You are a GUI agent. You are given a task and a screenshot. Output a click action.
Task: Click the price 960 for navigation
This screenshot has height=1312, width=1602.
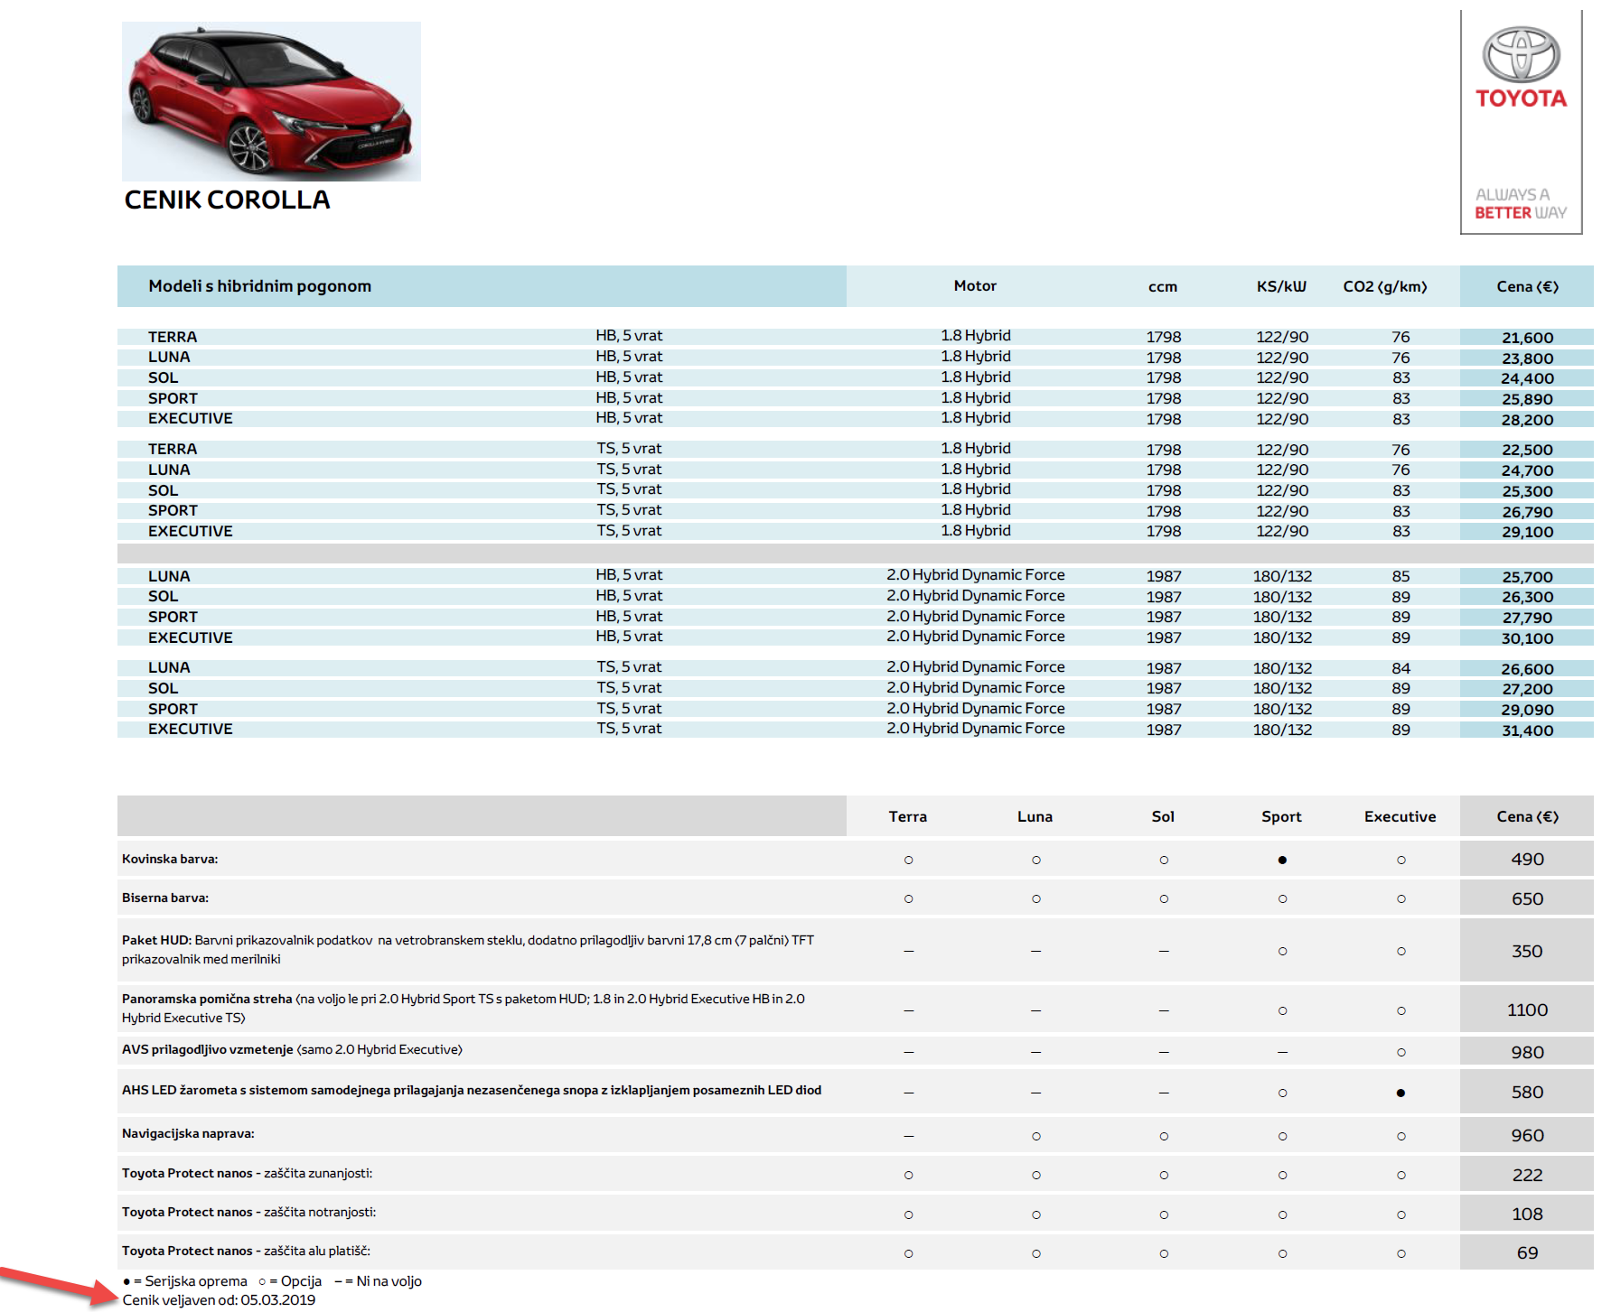(x=1527, y=1135)
